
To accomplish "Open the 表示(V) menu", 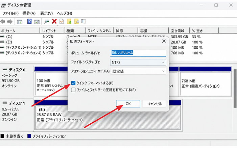I will (46, 14).
